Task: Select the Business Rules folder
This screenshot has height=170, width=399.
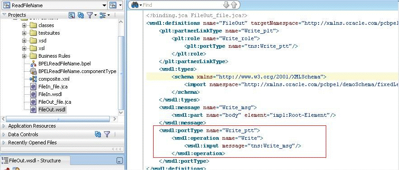Action: 54,56
